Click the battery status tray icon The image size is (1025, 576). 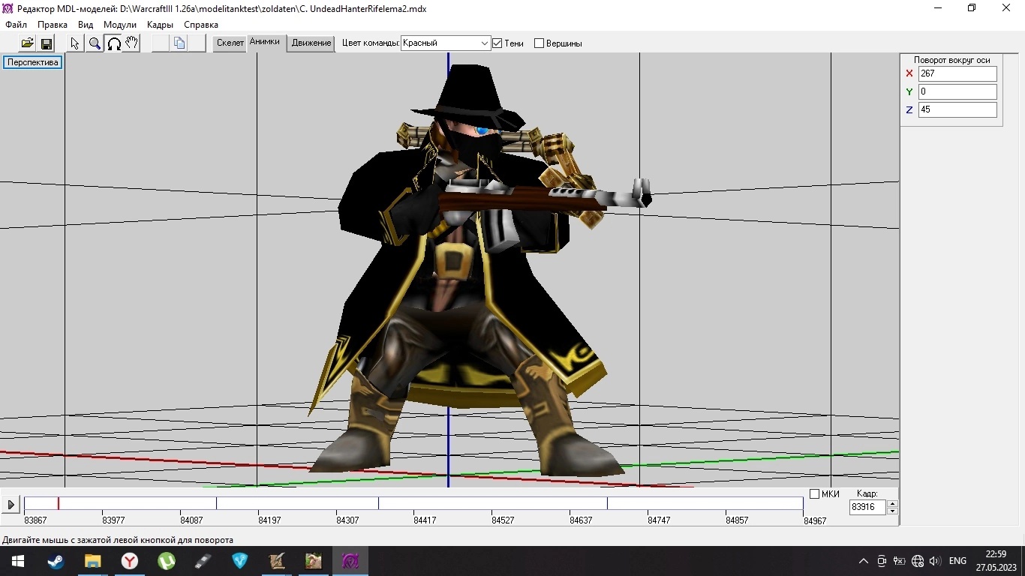[899, 561]
